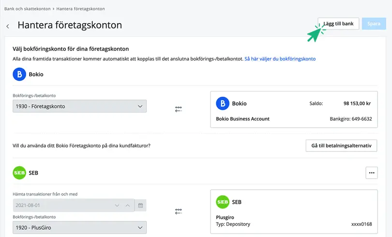392x237 pixels.
Task: Click the saldo value 98 153,00 kr
Action: [357, 104]
